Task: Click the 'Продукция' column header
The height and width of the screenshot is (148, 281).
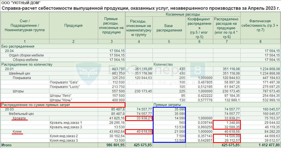Action: tap(74, 26)
